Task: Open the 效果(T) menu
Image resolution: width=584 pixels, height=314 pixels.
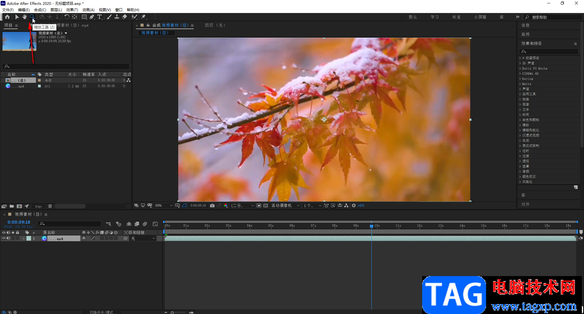Action: [72, 10]
